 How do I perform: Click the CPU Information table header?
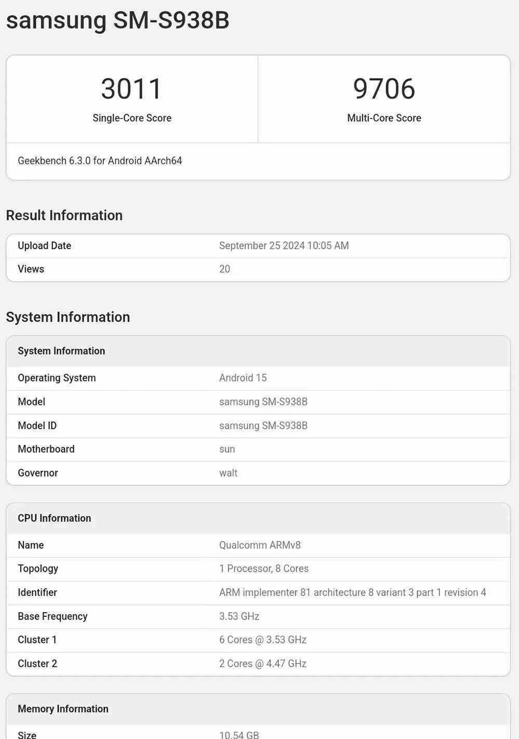point(54,518)
